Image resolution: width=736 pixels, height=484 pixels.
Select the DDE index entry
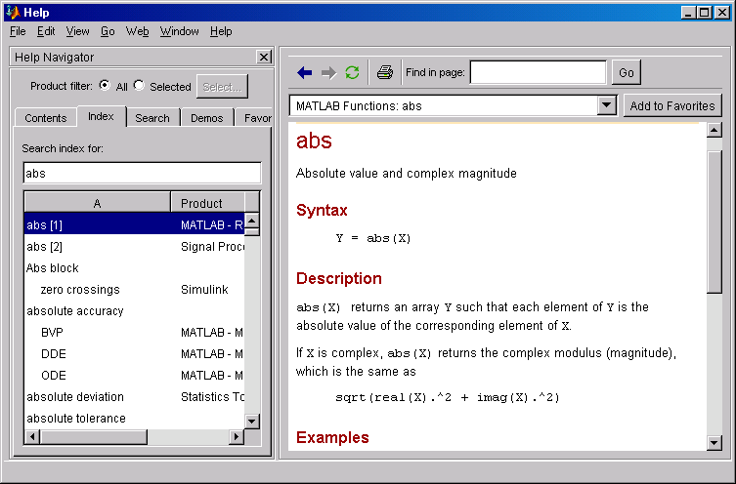pyautogui.click(x=134, y=354)
